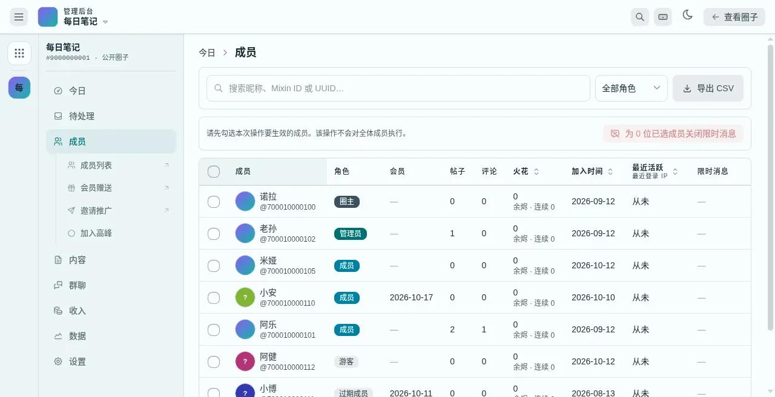Open external link arrow for 成员列表
The image size is (775, 397).
click(167, 165)
